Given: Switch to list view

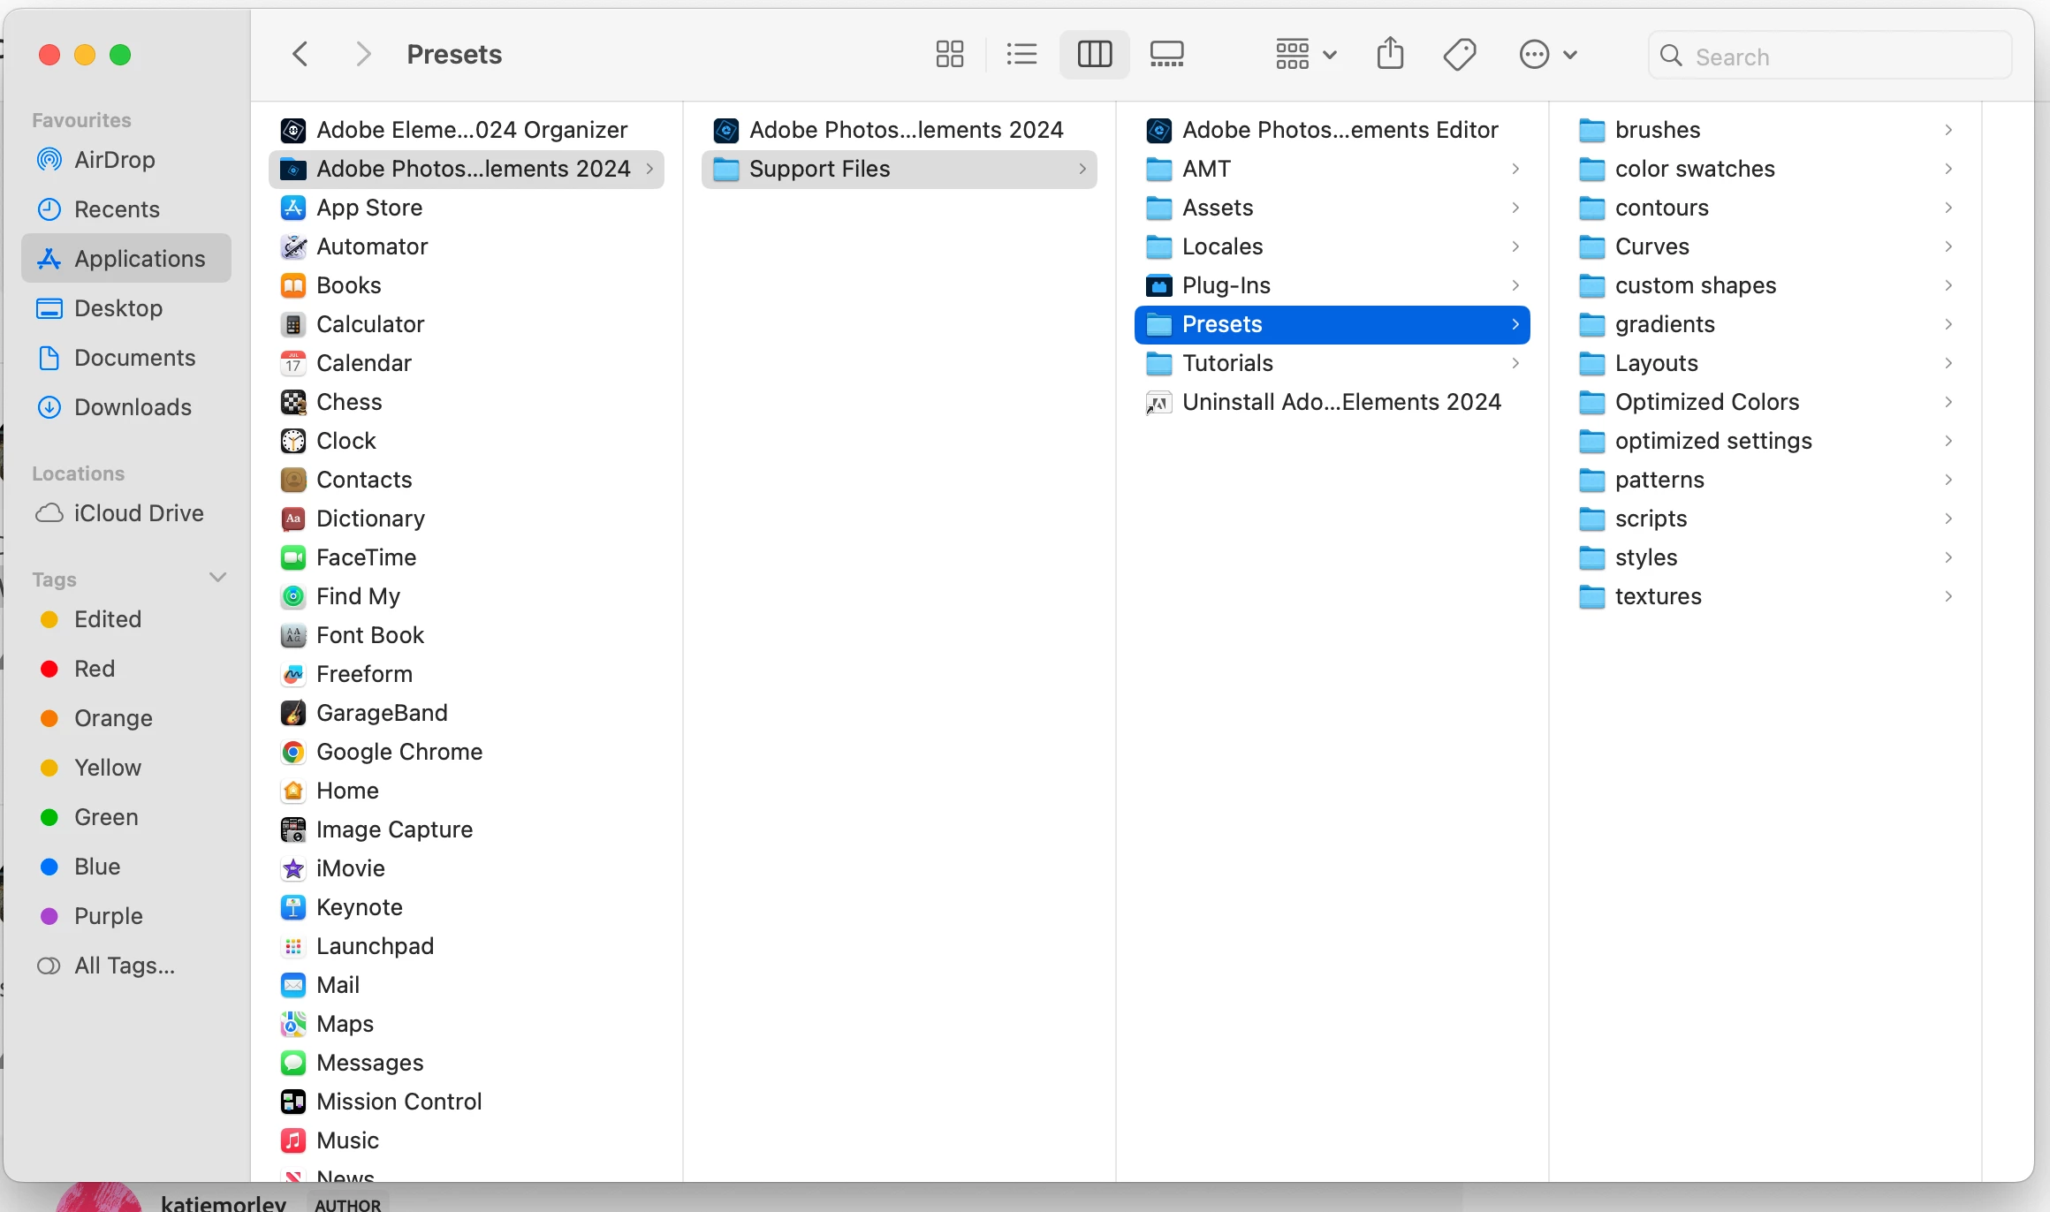Looking at the screenshot, I should [1021, 55].
